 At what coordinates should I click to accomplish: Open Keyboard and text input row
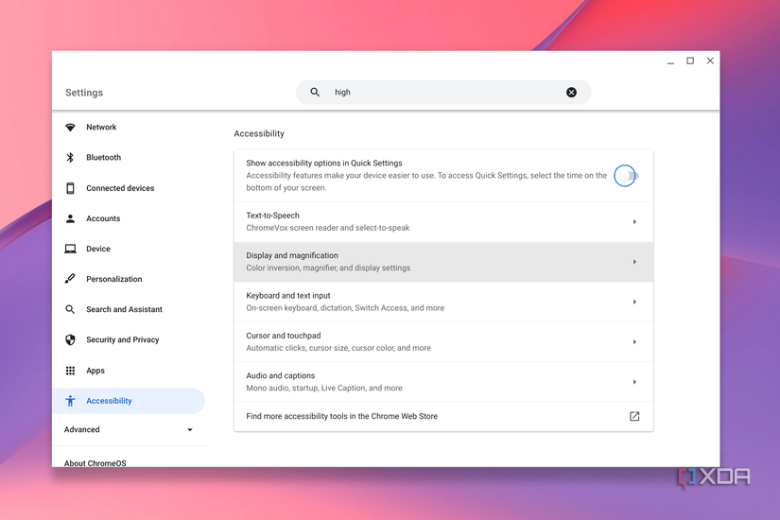click(x=443, y=302)
